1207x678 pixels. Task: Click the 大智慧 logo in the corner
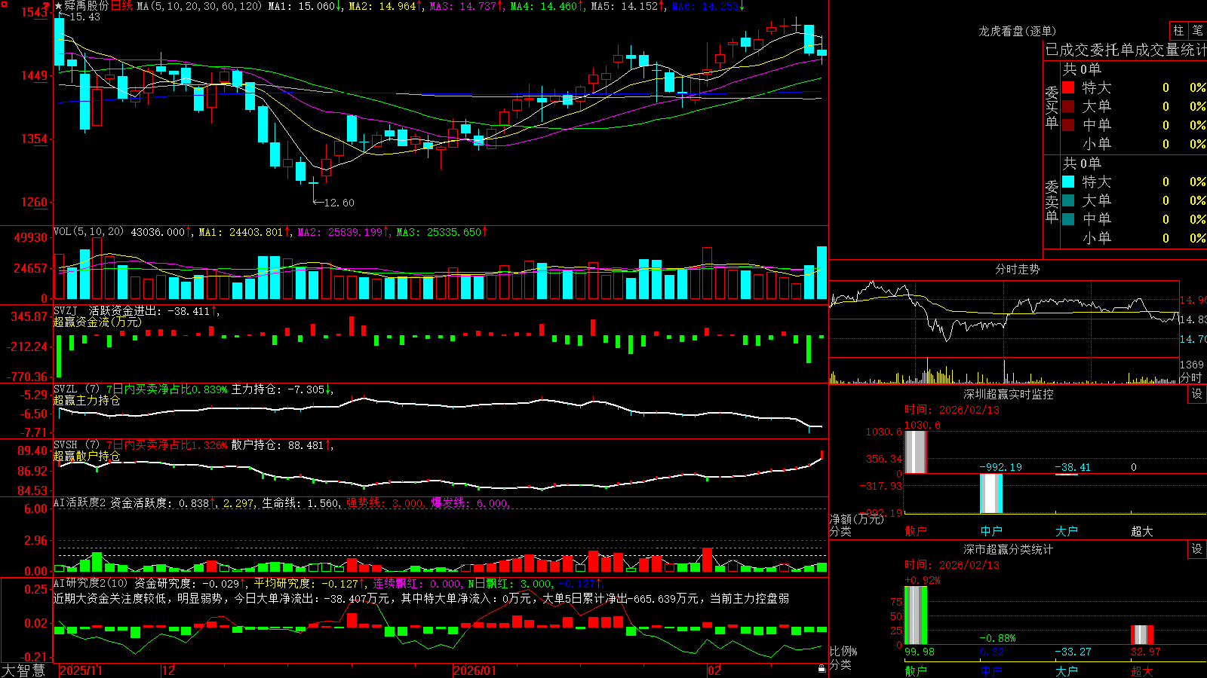23,670
